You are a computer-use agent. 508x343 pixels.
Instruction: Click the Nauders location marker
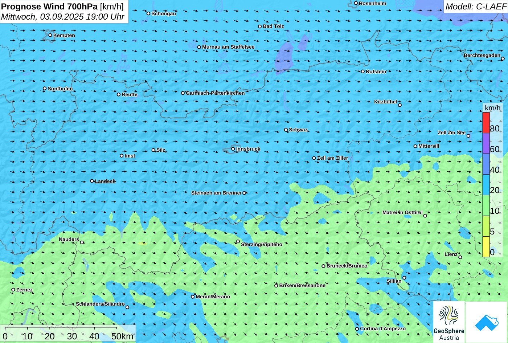[x=82, y=242]
